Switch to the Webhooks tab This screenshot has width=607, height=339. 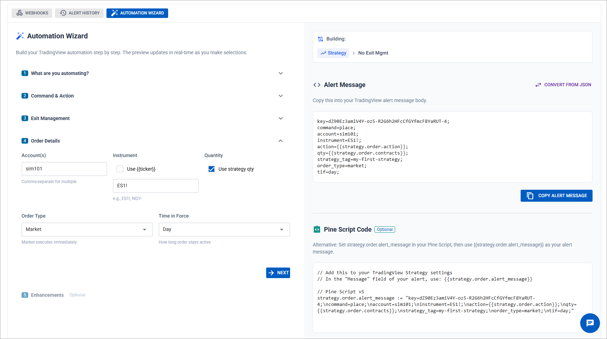(x=32, y=13)
